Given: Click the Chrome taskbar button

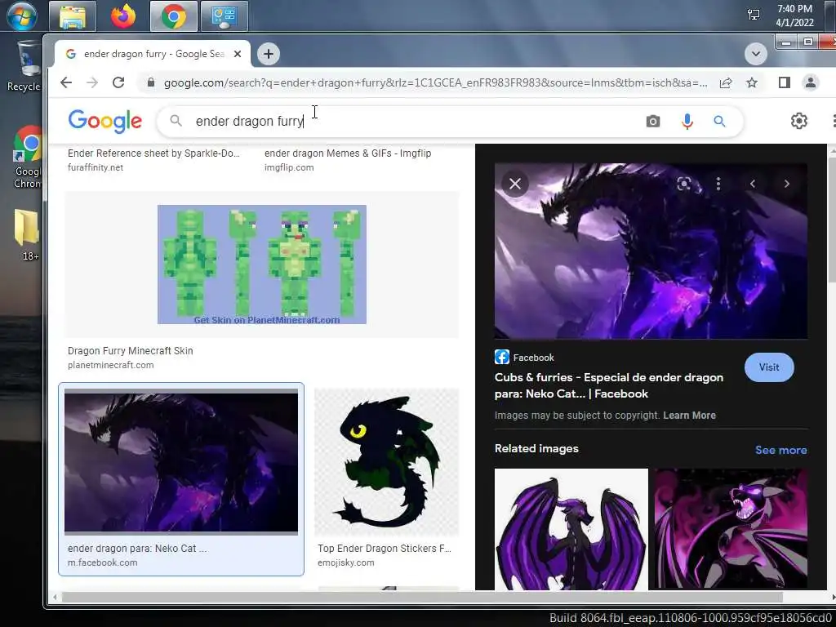Looking at the screenshot, I should (174, 16).
